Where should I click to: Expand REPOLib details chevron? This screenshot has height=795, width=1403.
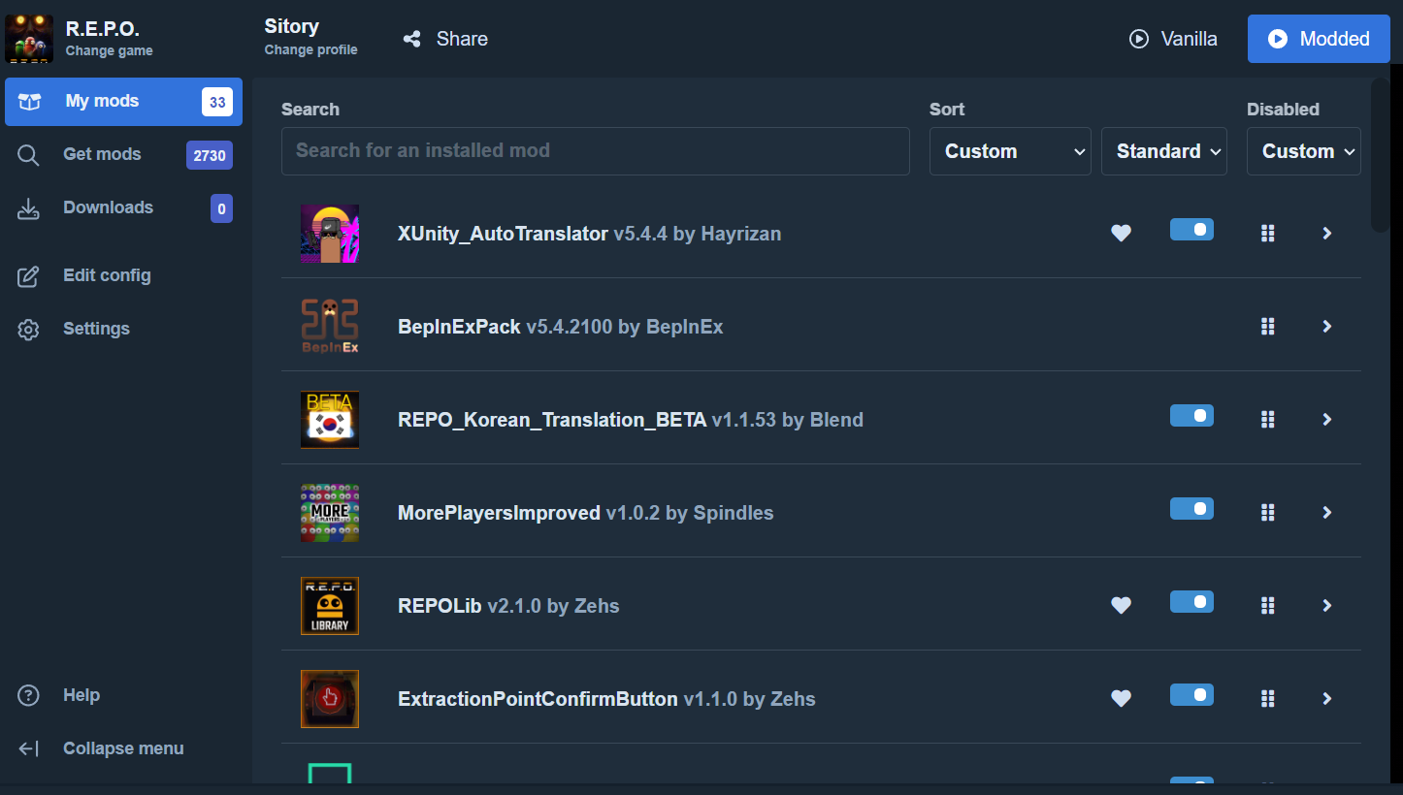(1327, 605)
